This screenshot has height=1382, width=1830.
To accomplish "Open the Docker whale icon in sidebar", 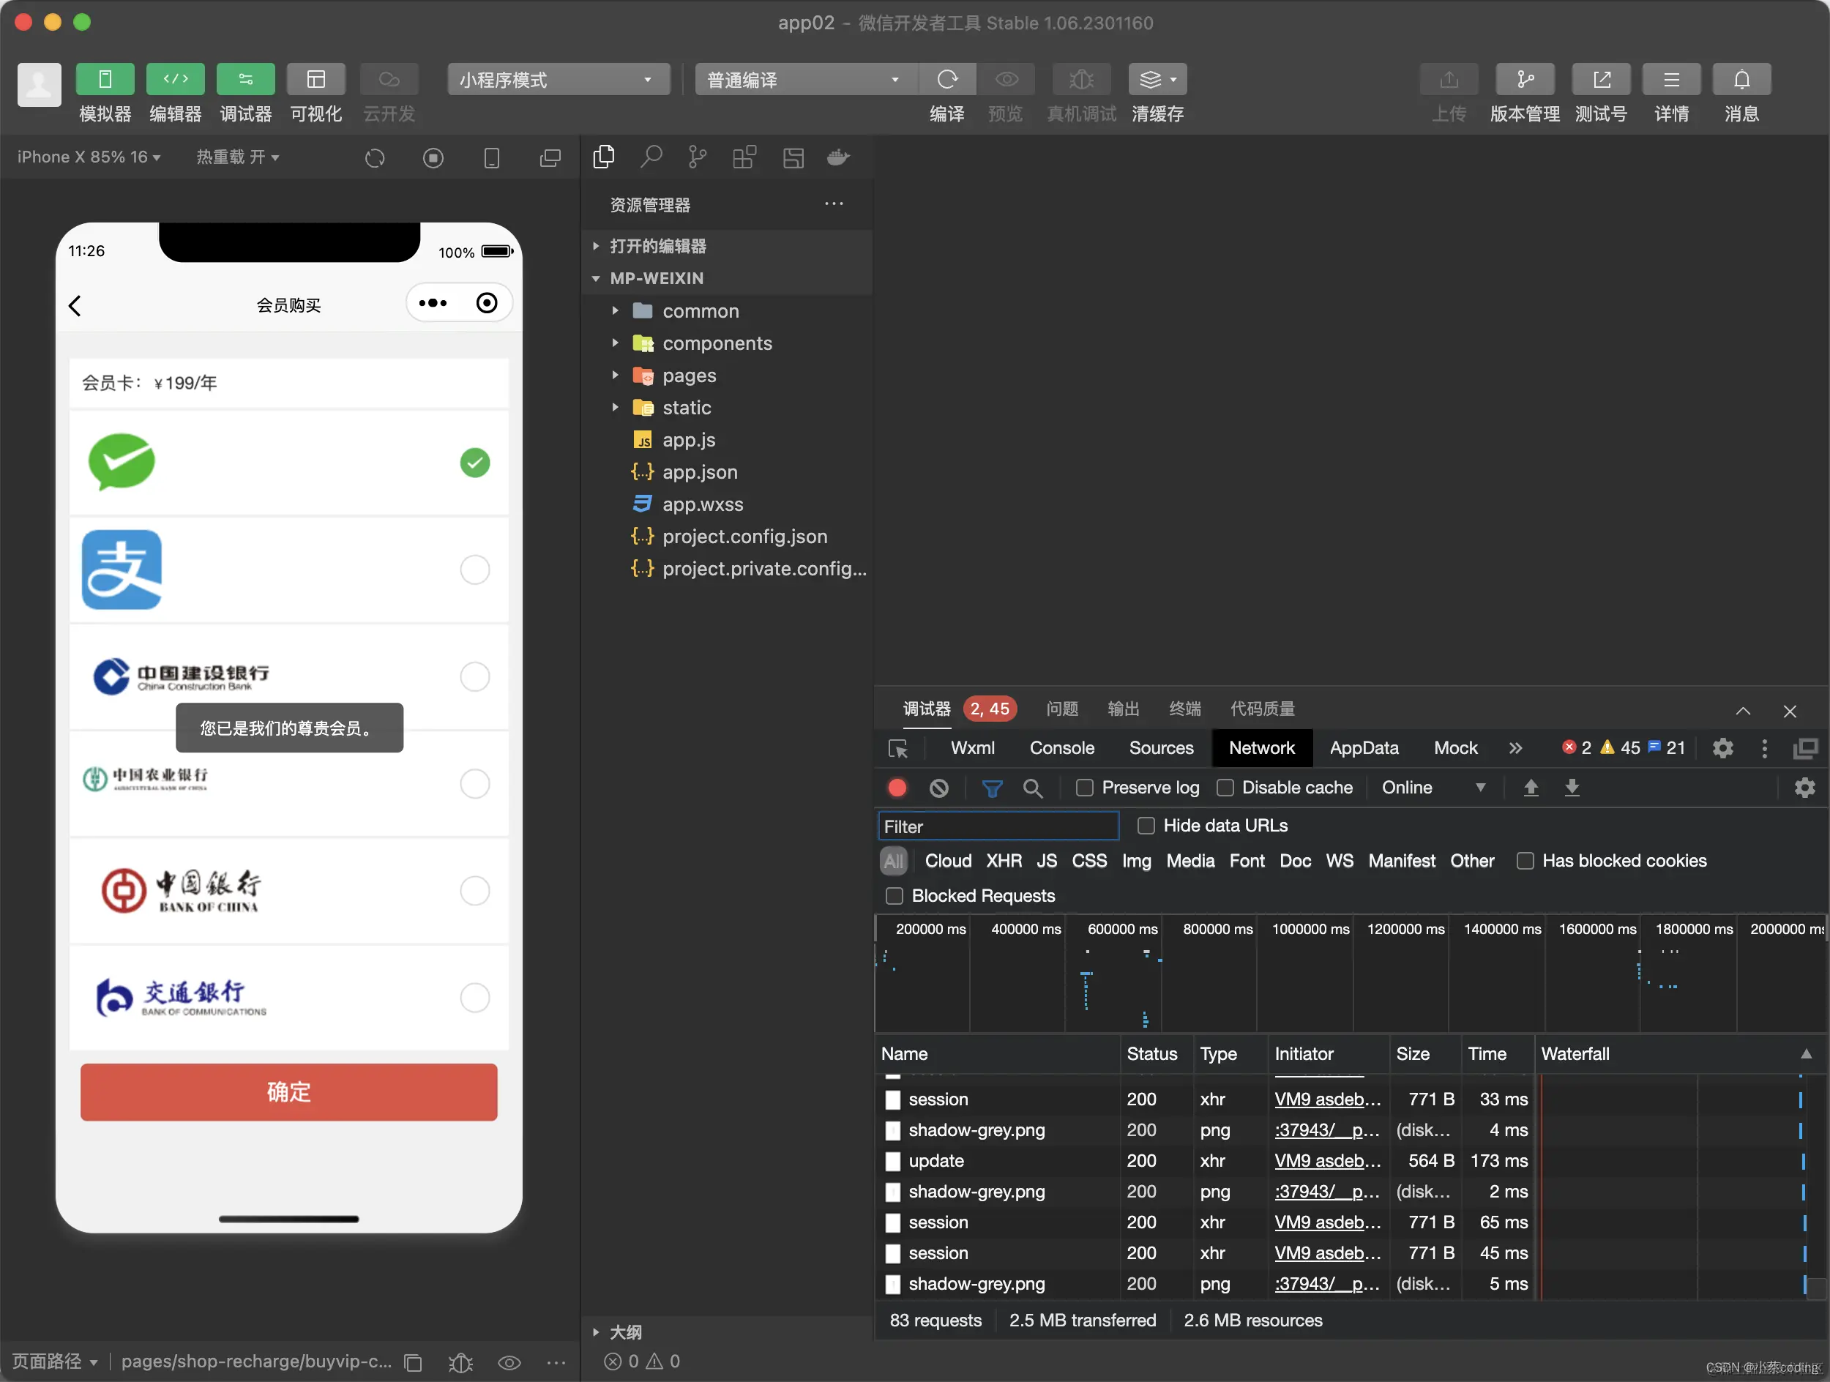I will tap(838, 157).
